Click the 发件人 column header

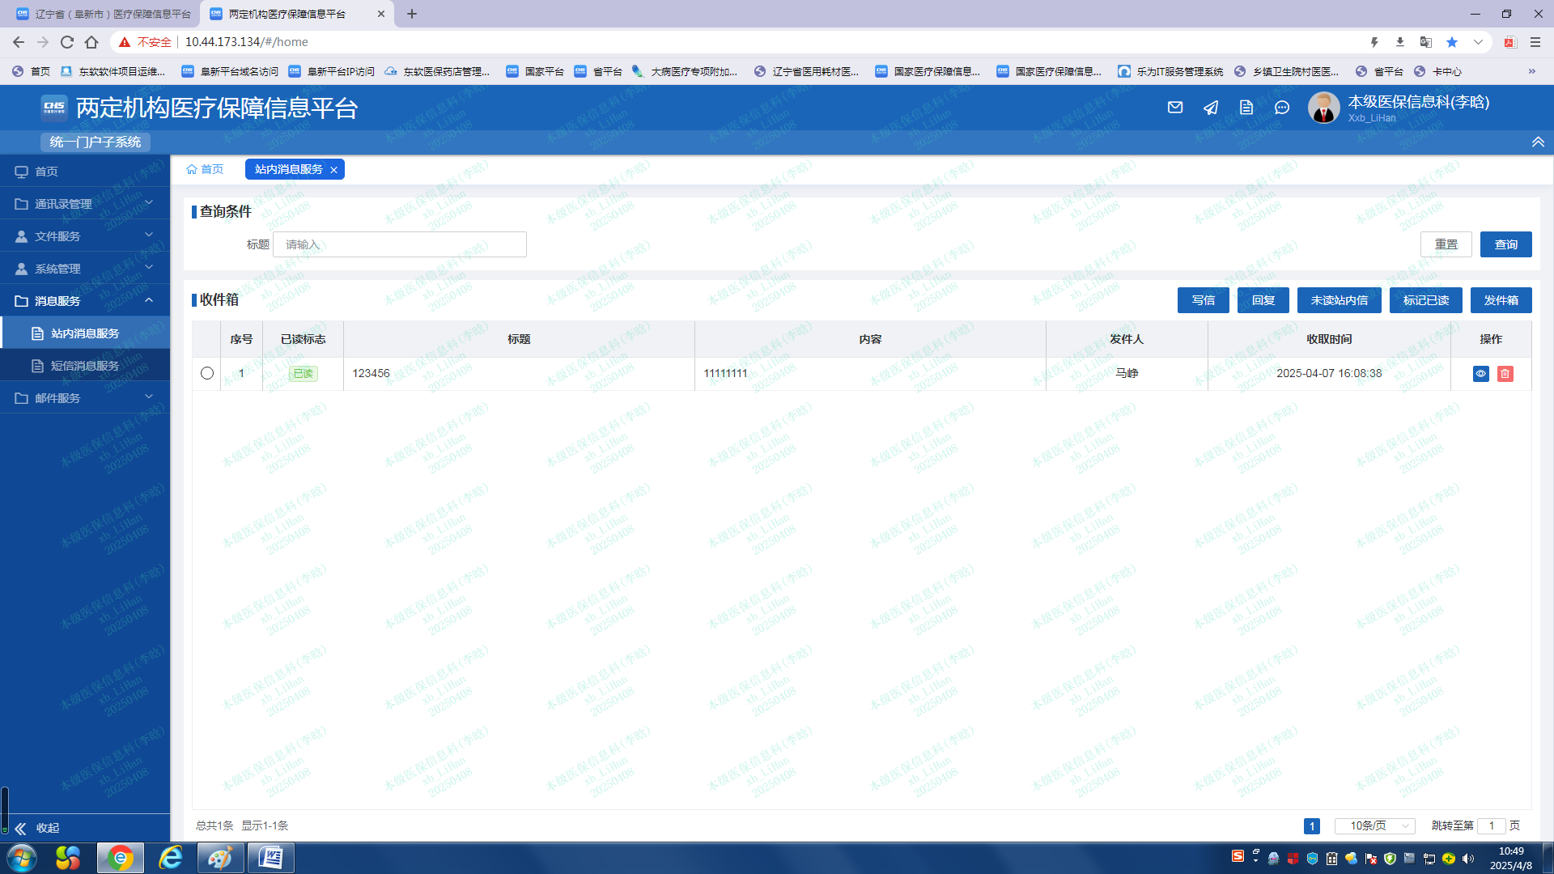pyautogui.click(x=1127, y=339)
